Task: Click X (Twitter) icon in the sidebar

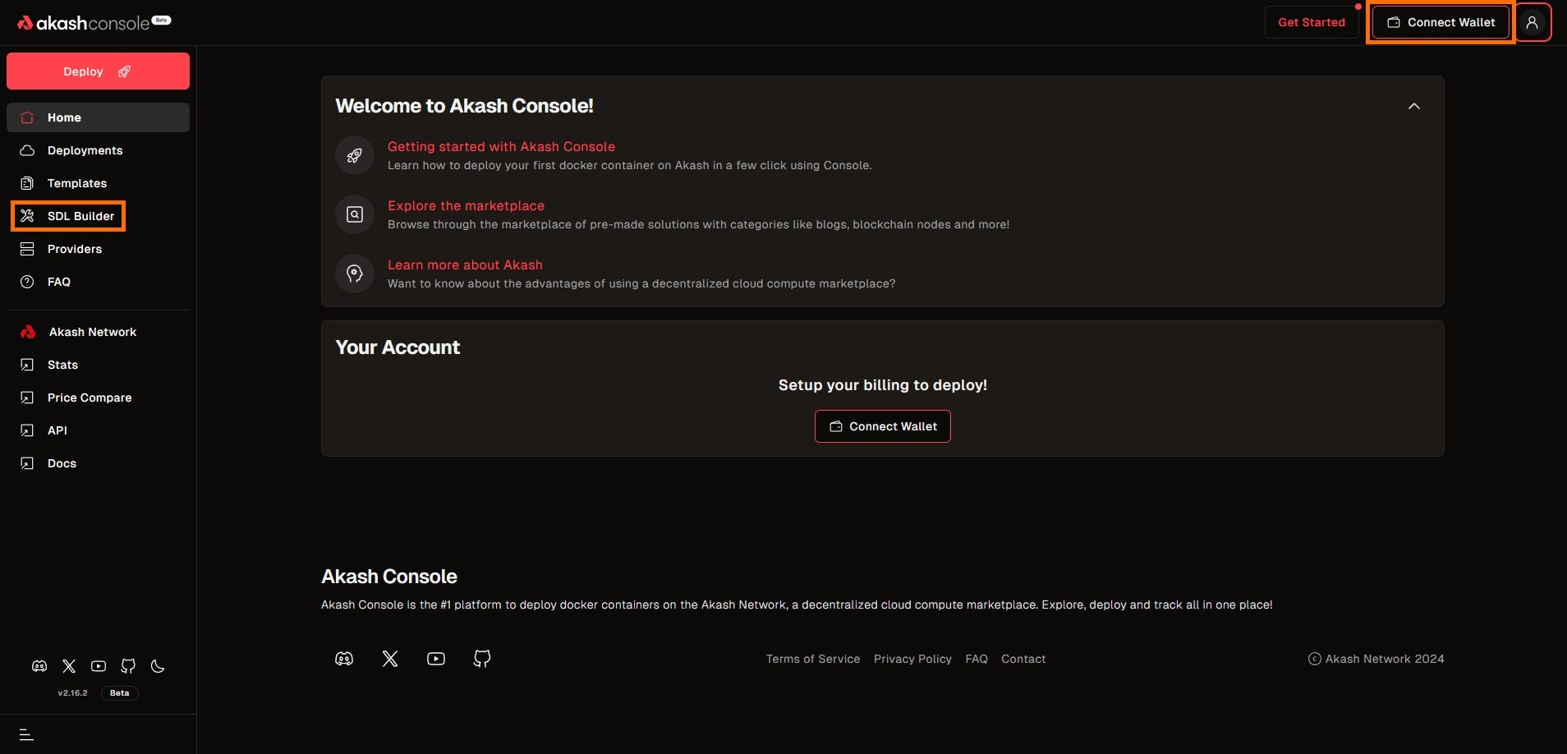Action: 69,666
